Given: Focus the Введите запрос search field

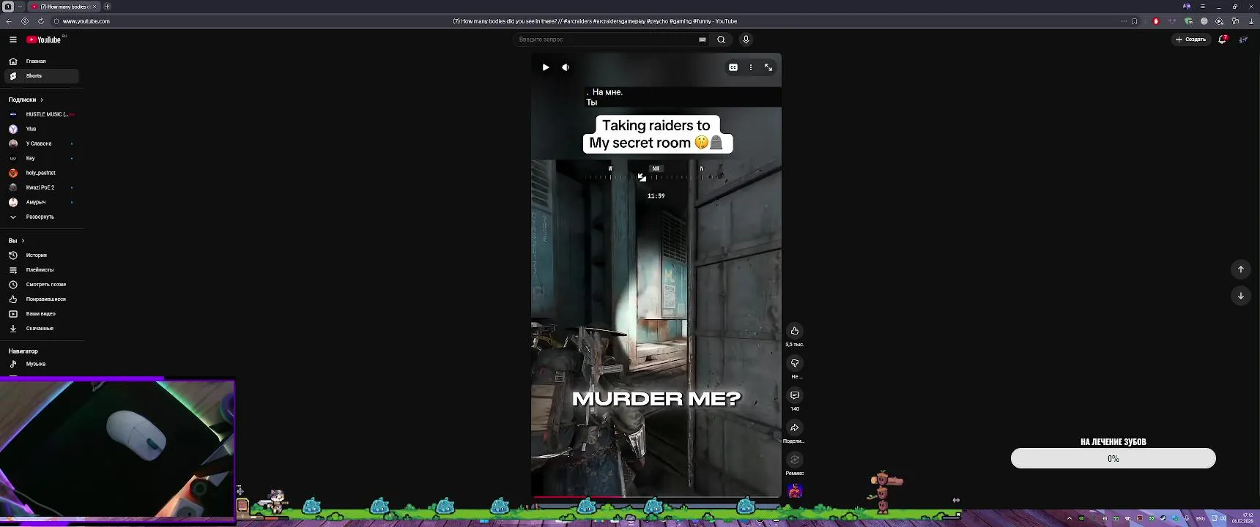Looking at the screenshot, I should (607, 40).
